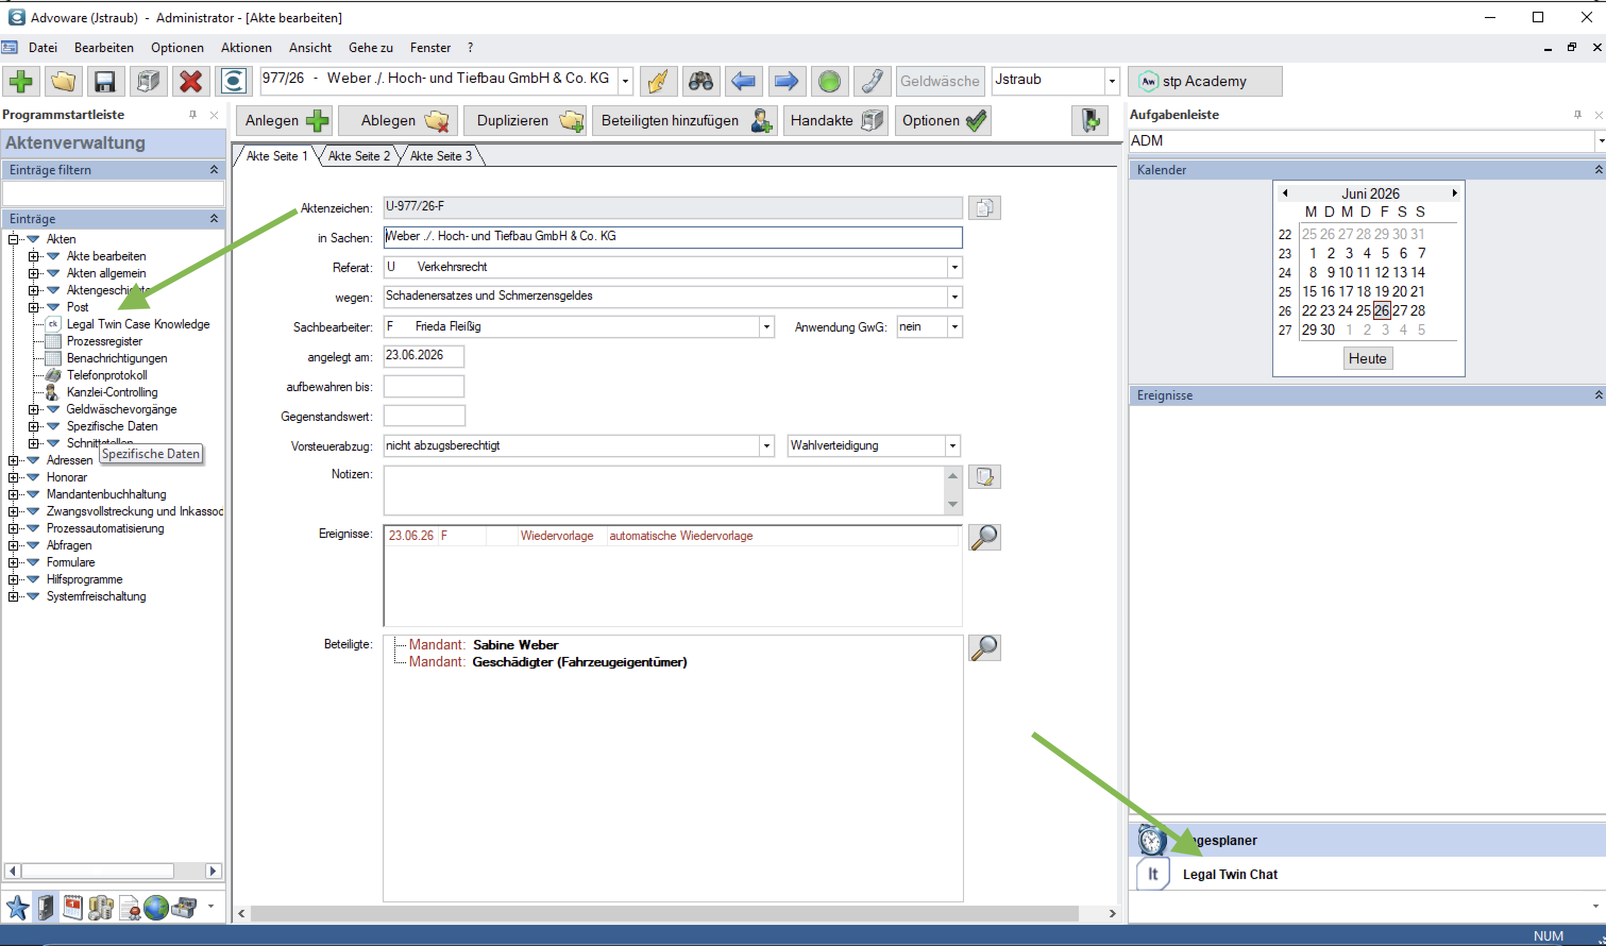The height and width of the screenshot is (946, 1606).
Task: Select Prozessregister in the tree
Action: pyautogui.click(x=105, y=341)
